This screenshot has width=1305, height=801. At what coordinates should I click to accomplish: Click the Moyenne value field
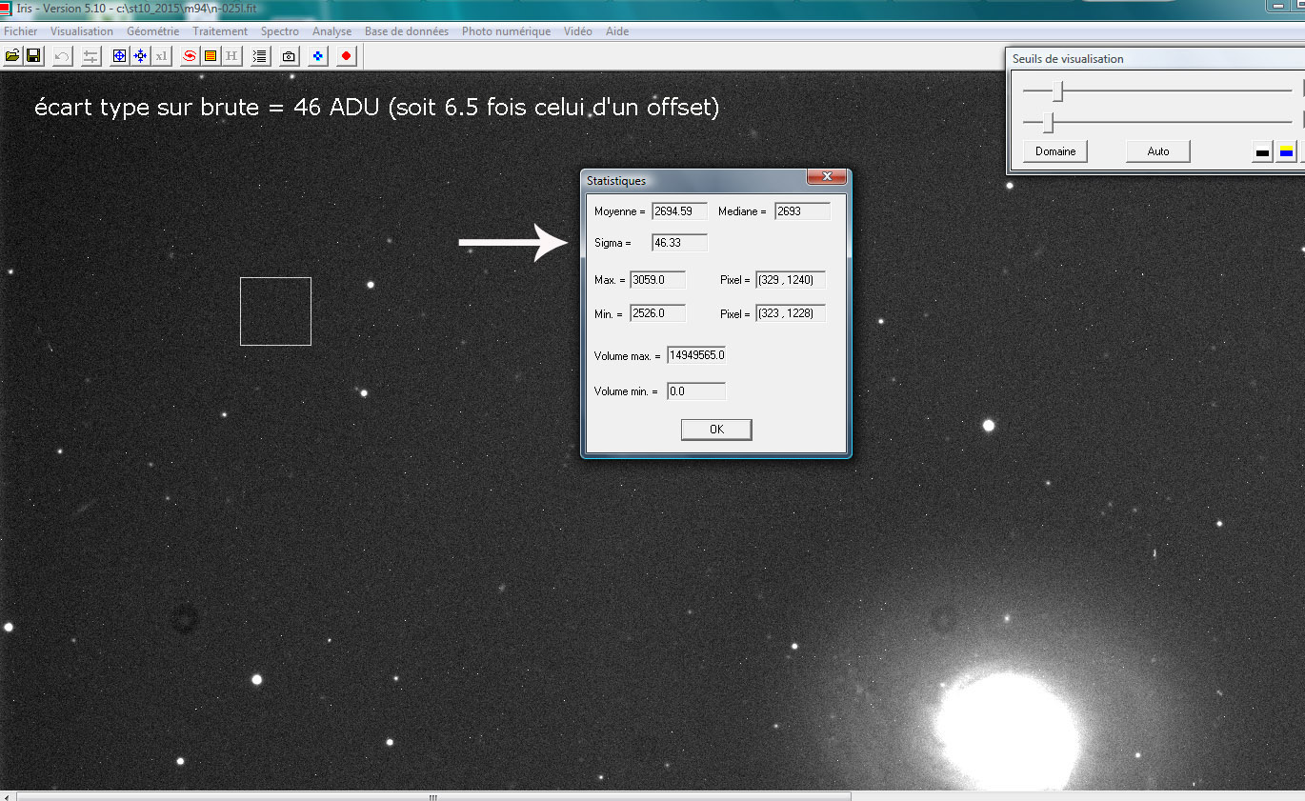coord(679,211)
